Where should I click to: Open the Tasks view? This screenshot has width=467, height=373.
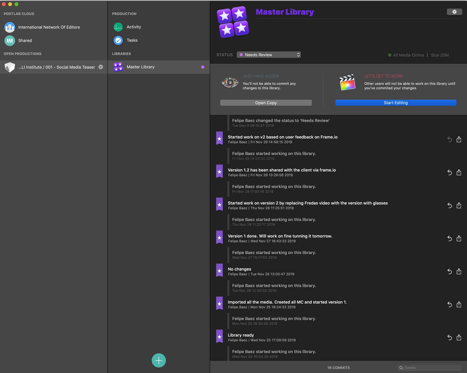[126, 40]
